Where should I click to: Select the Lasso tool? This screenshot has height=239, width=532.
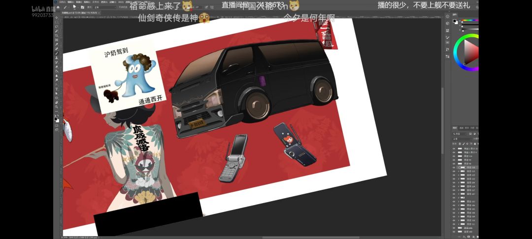pyautogui.click(x=56, y=27)
